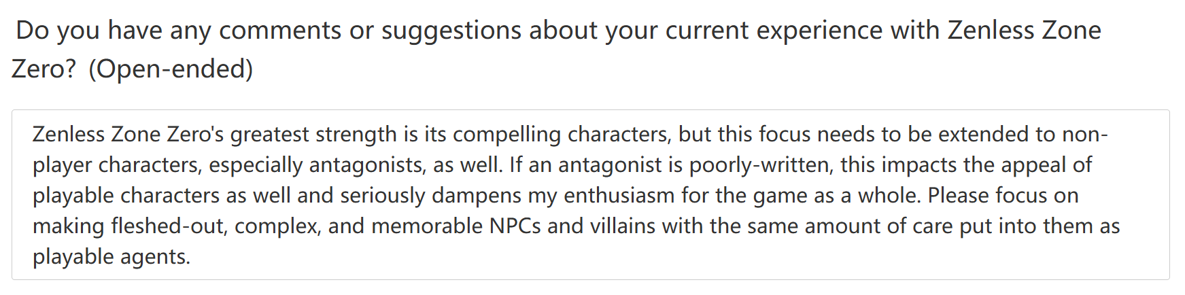Viewport: 1185px width, 295px height.
Task: Click the question text about Zenless Zone Zero
Action: (556, 49)
